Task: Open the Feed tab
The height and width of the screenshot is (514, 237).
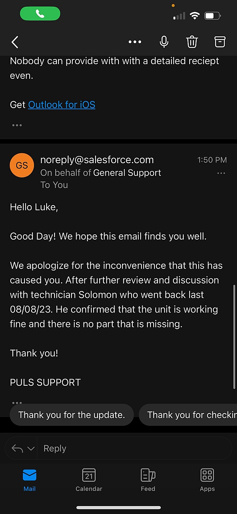Action: pos(148,479)
